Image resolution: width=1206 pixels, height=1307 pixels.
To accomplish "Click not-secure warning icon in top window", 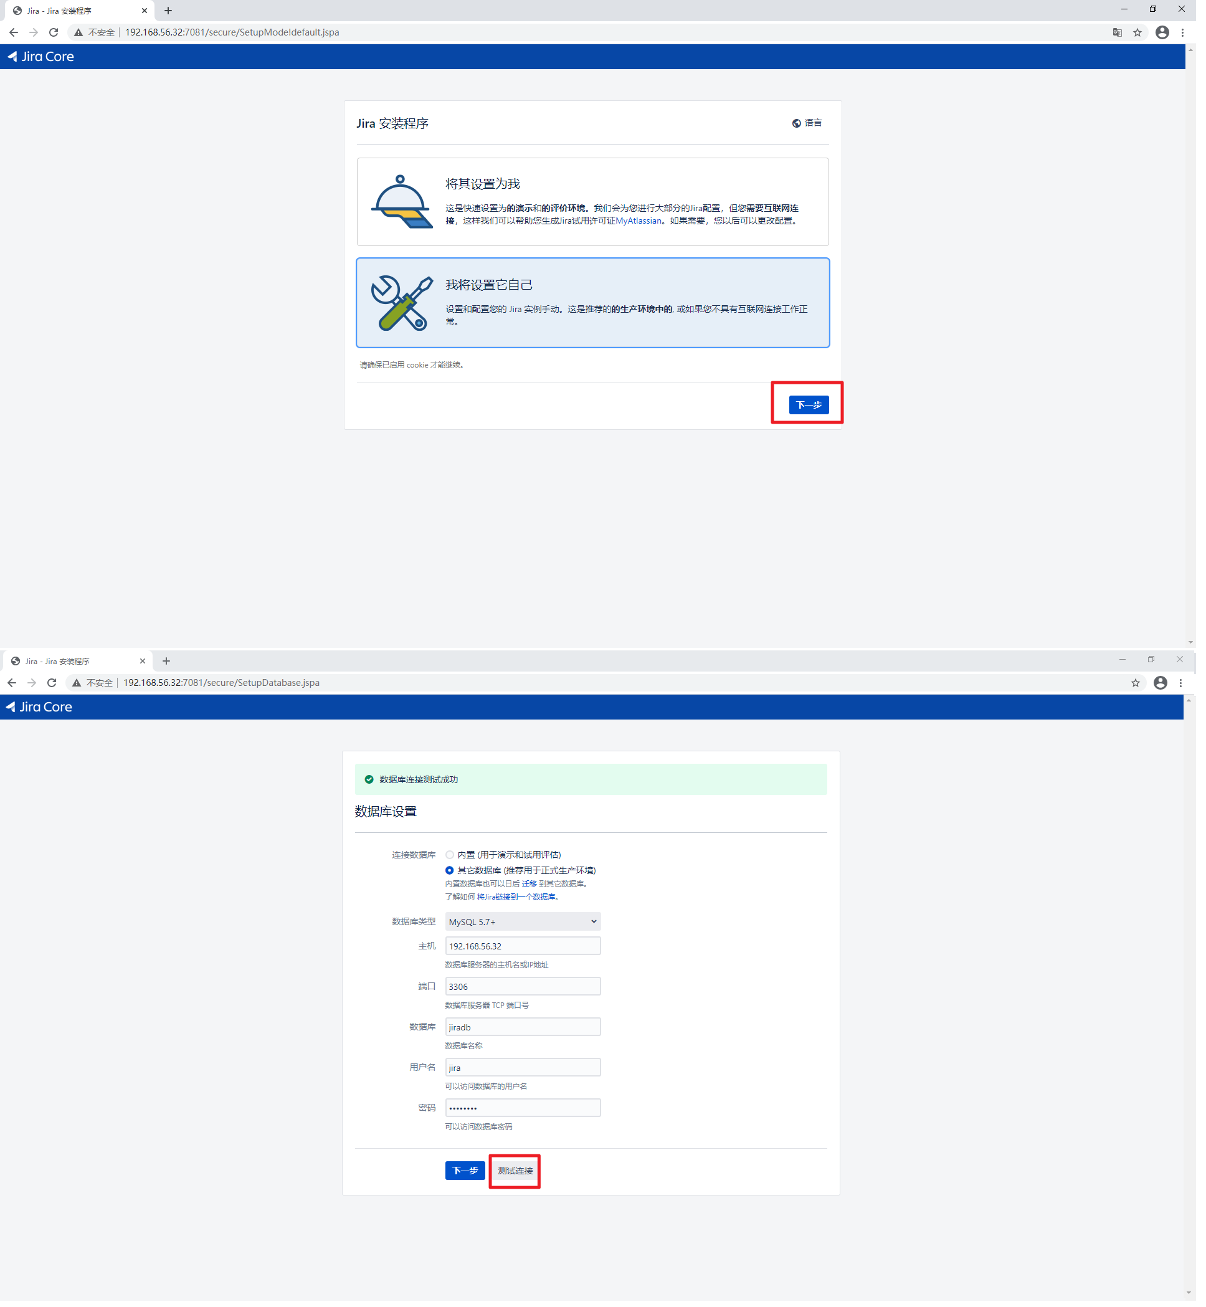I will [79, 32].
